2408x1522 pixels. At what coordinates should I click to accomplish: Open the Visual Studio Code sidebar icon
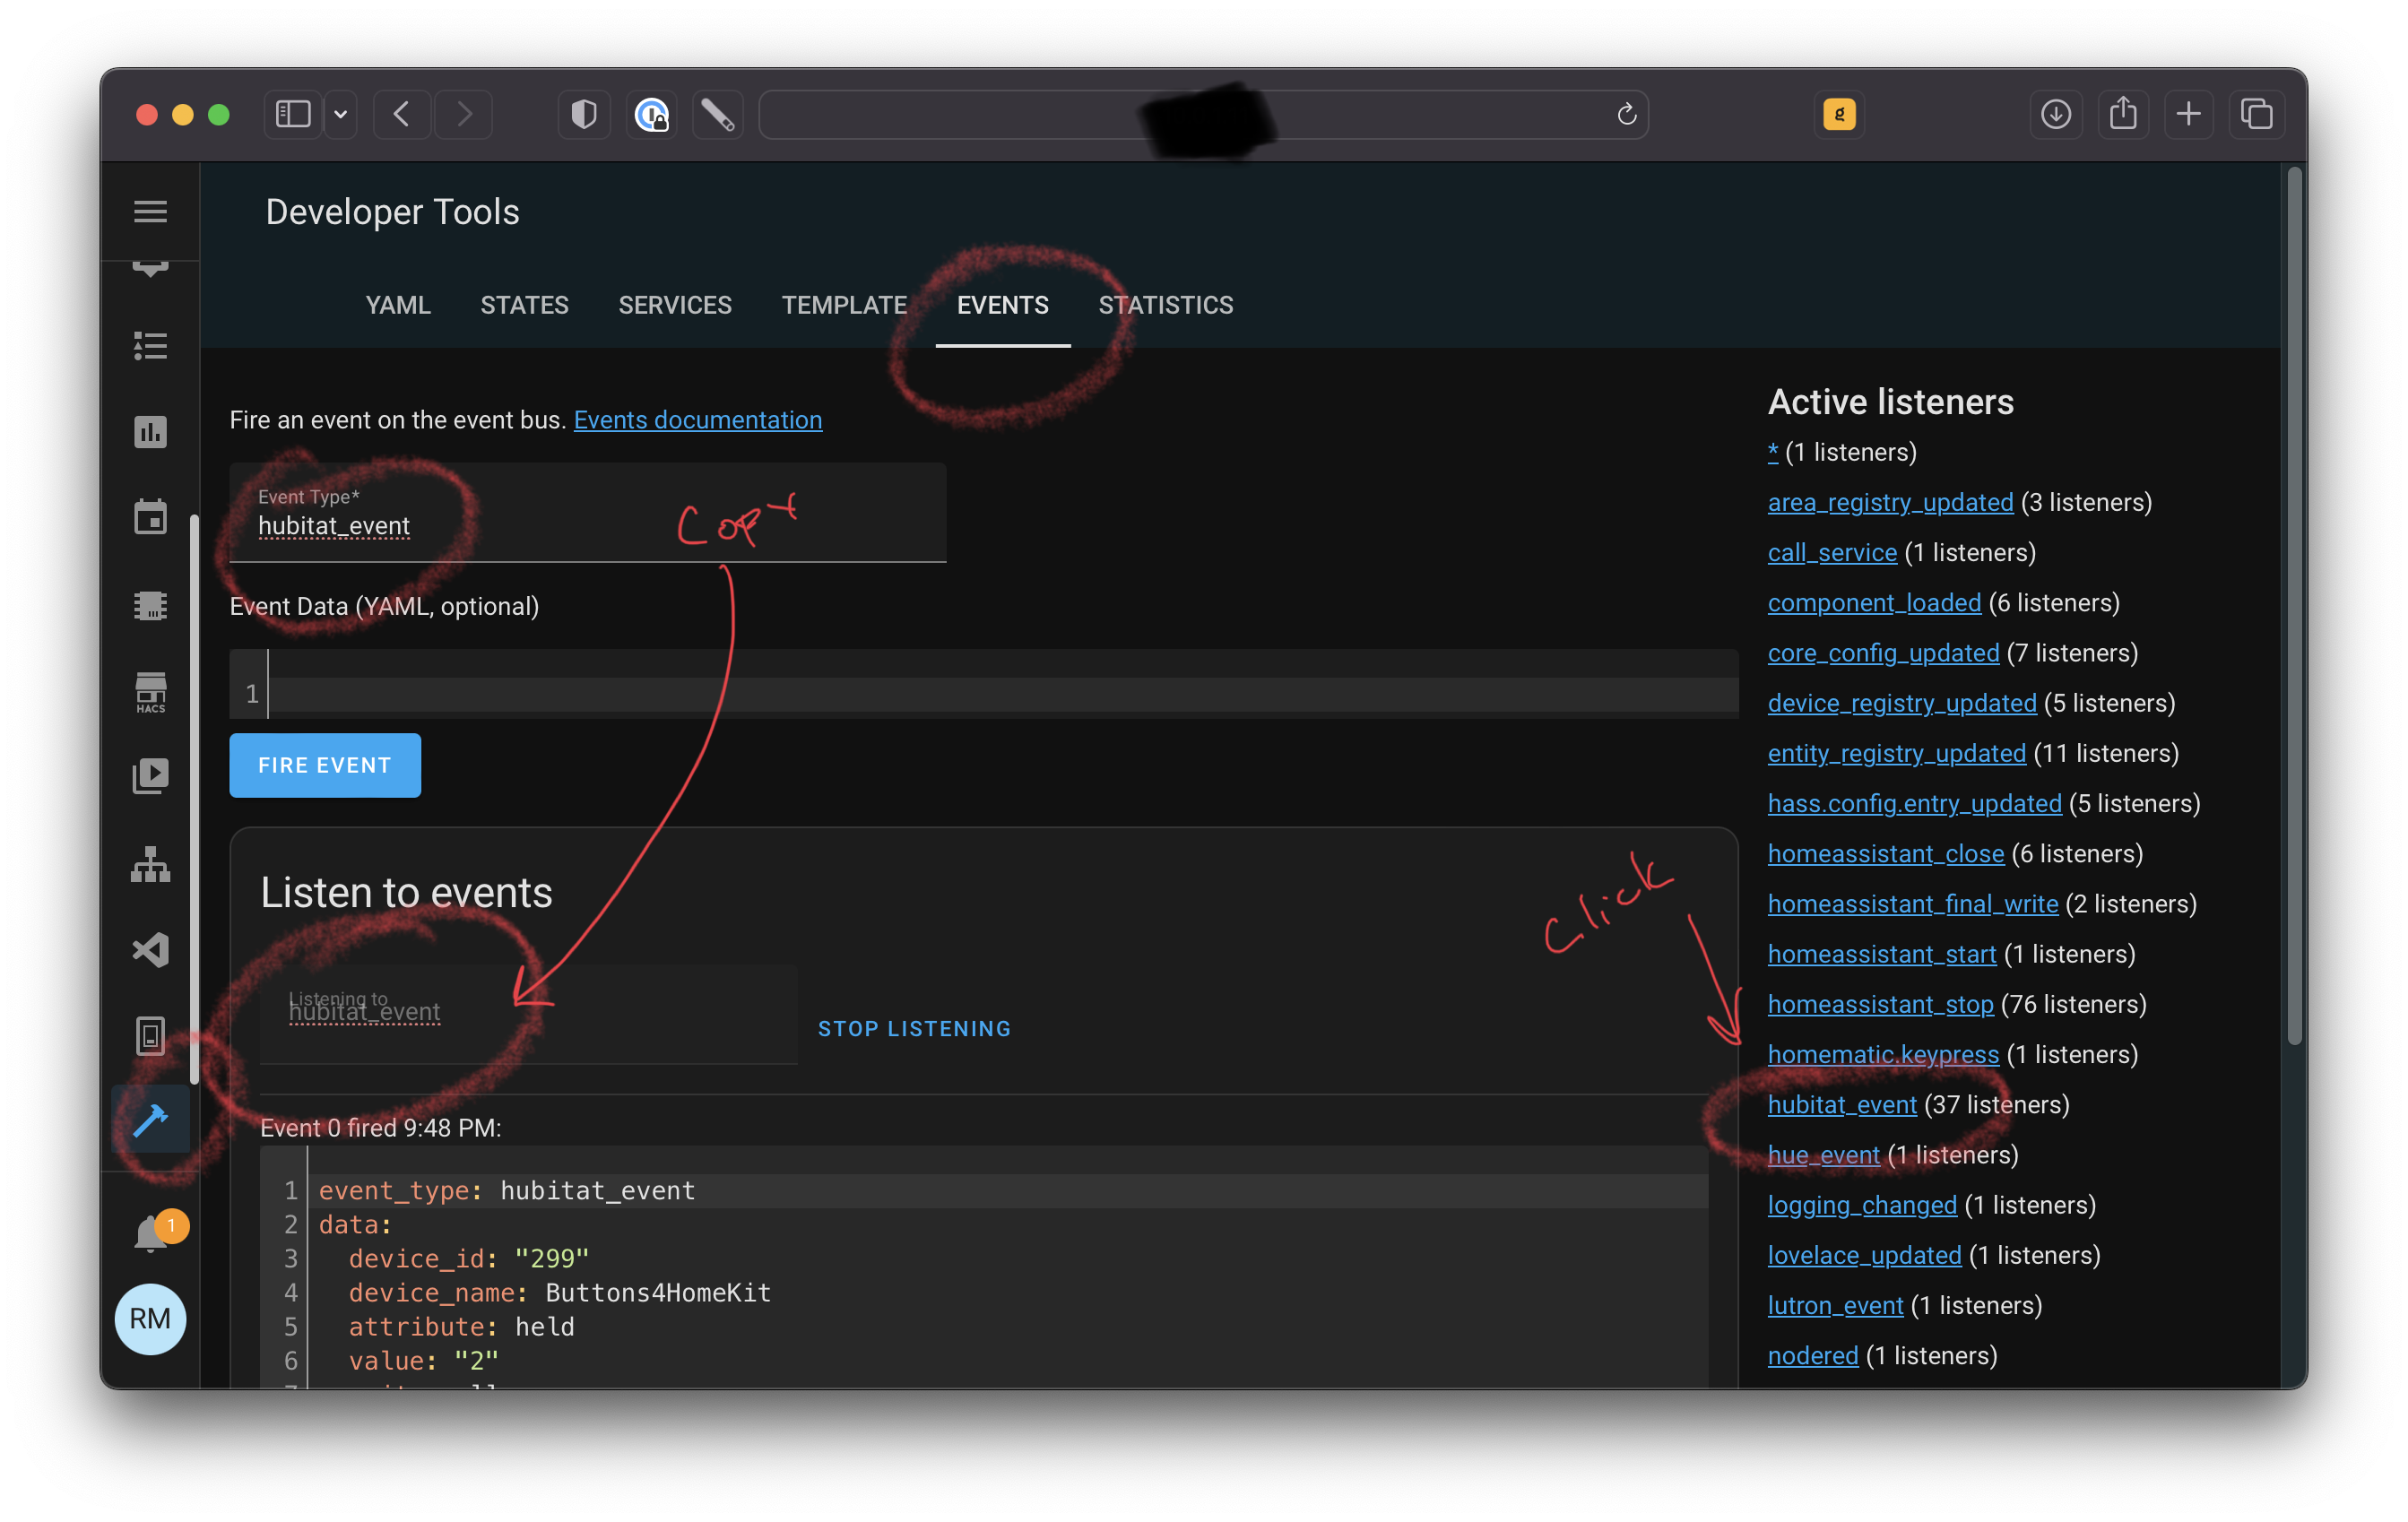[150, 950]
